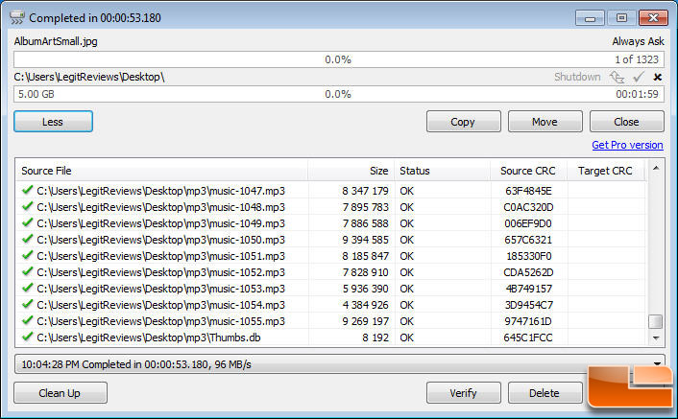Click green checkmark for music-1050.mp3
The height and width of the screenshot is (419, 678).
tap(28, 239)
